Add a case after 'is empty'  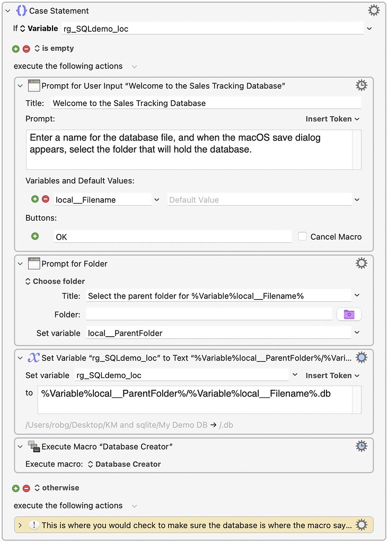pyautogui.click(x=15, y=49)
